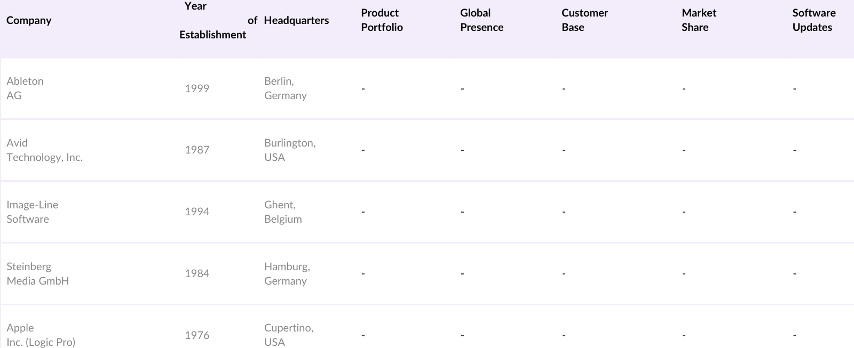Click the Image-Line Software company cell
Viewport: 854px width, 348px height.
[32, 212]
